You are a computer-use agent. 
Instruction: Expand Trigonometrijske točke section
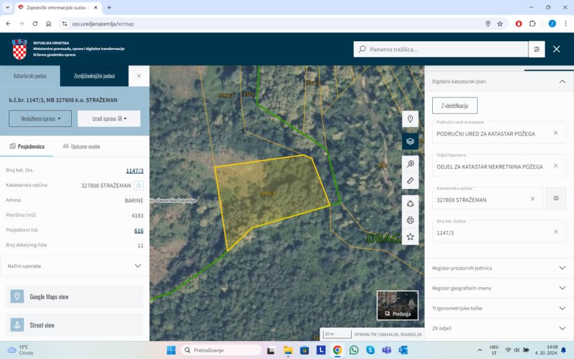click(499, 308)
